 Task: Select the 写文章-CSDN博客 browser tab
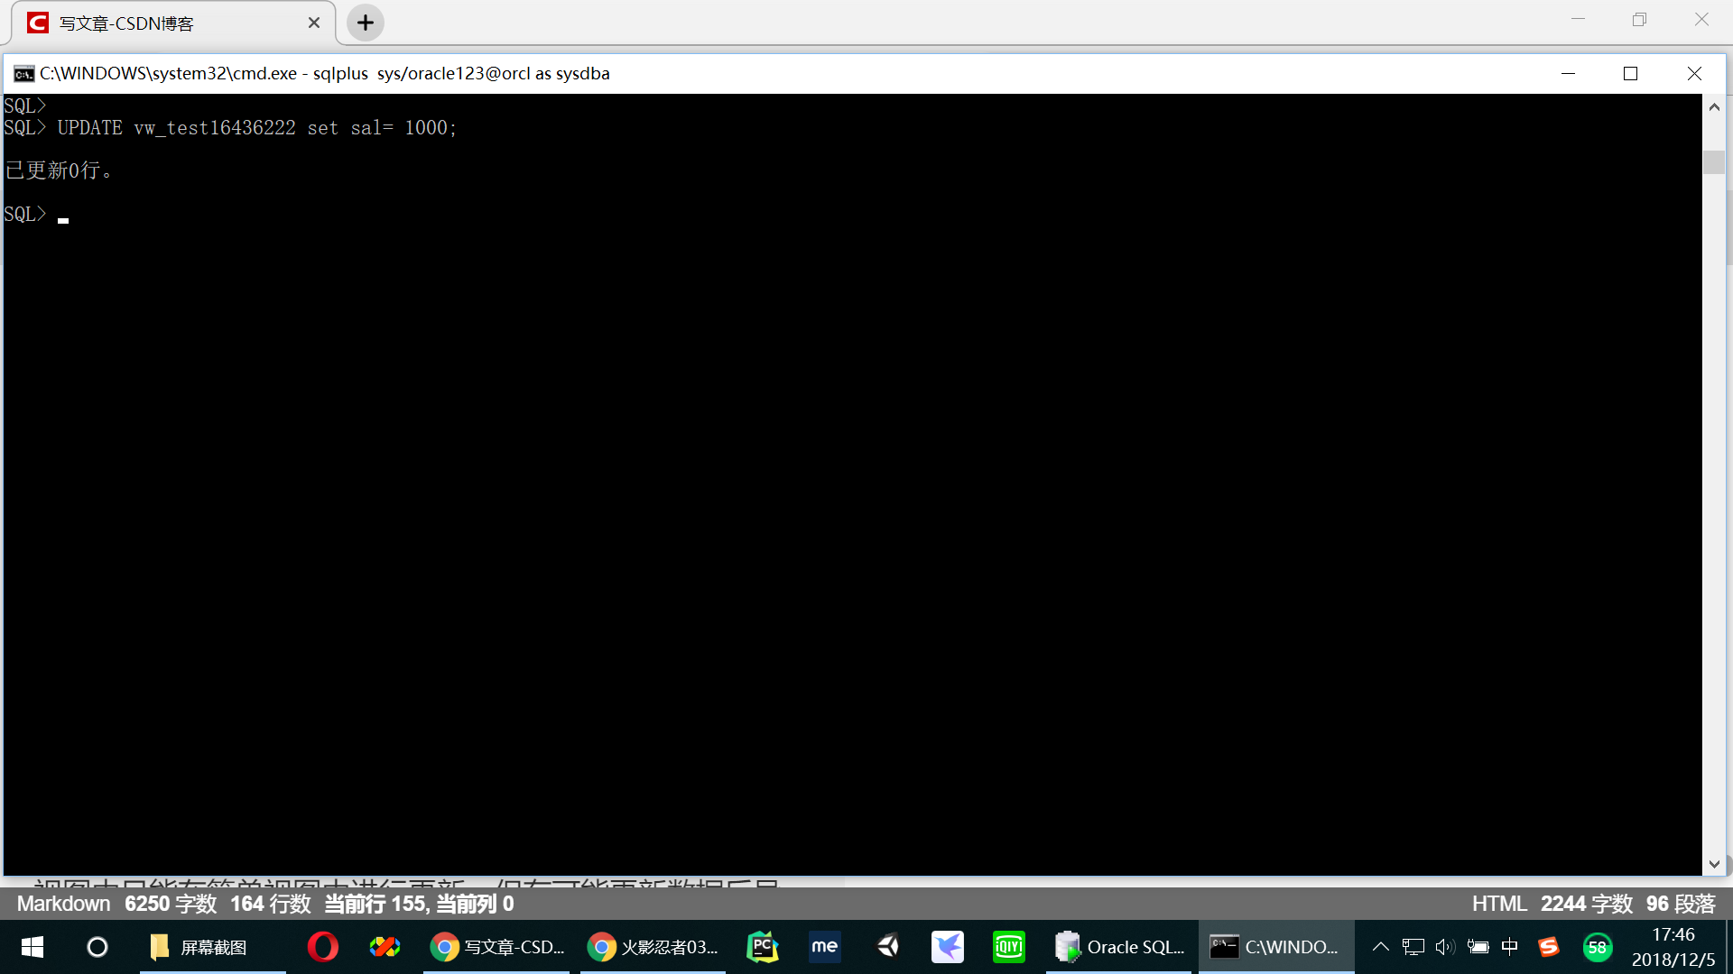(171, 23)
